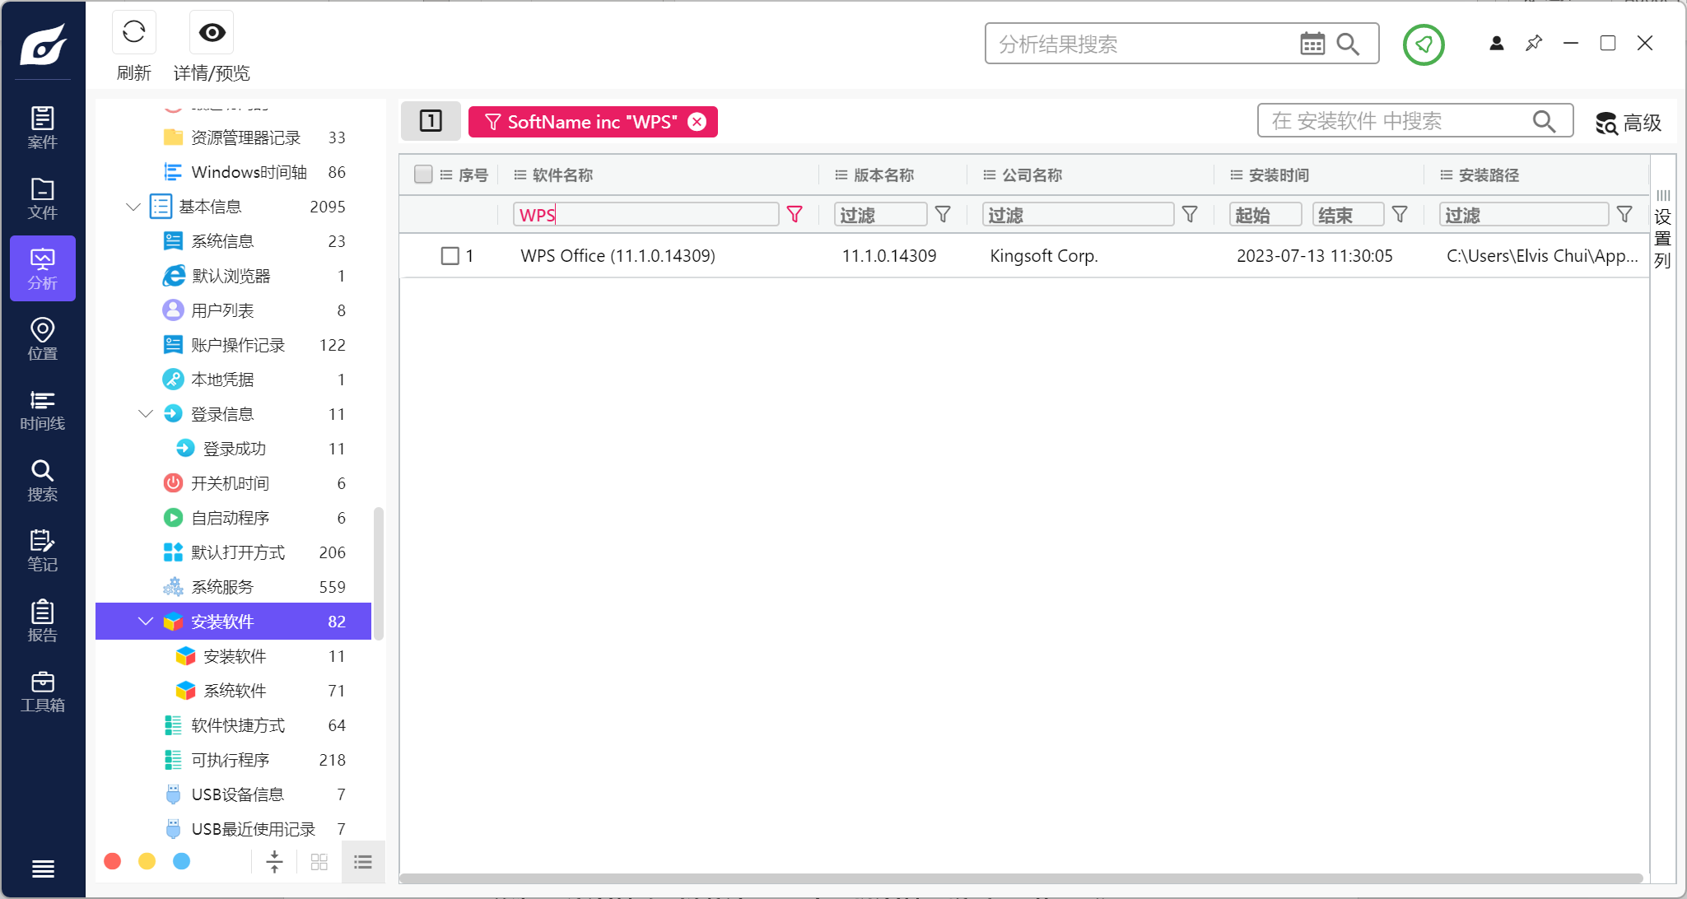The image size is (1687, 899).
Task: Toggle the 详情/预览 eye icon
Action: pyautogui.click(x=212, y=33)
